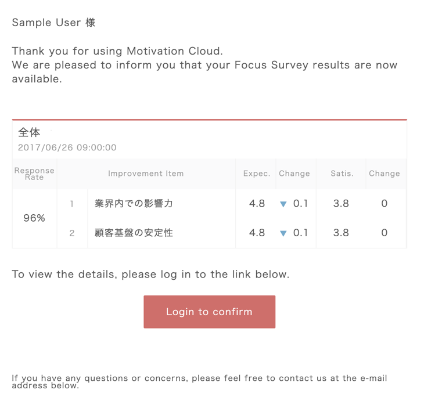Click the rightmost Change column header

coord(384,174)
